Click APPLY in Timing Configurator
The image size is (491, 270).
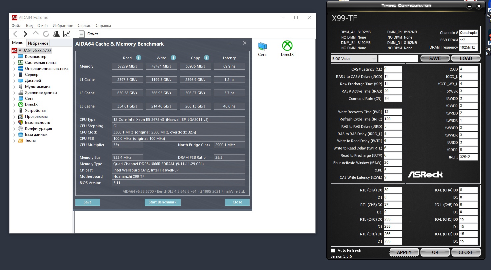[x=404, y=252]
